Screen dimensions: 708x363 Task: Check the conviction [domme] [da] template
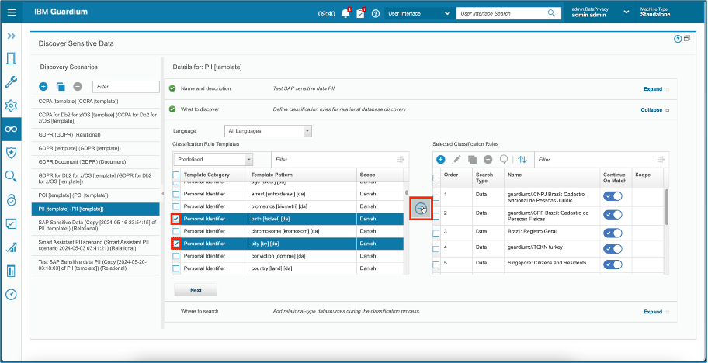(176, 256)
